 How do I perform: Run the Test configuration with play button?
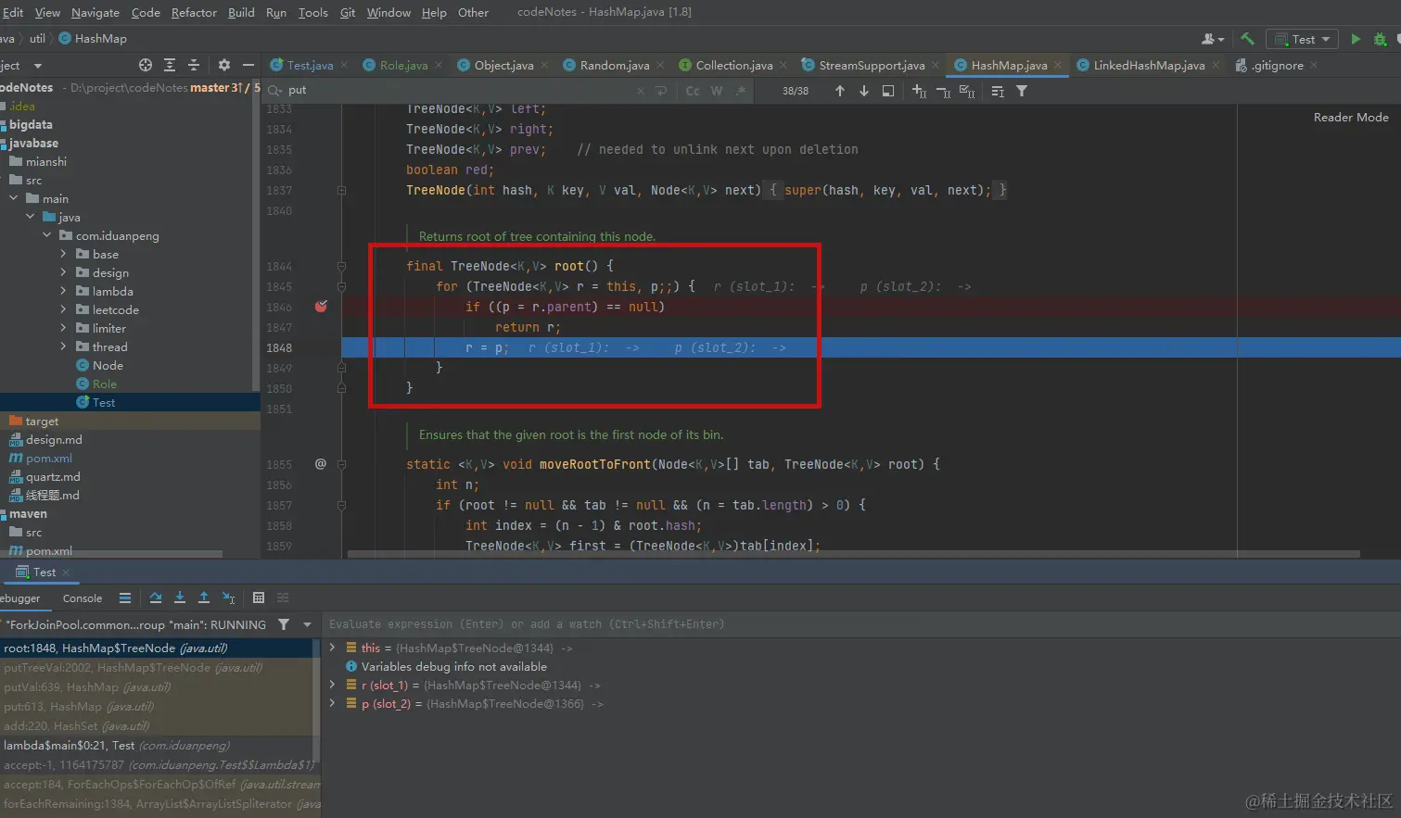pos(1356,39)
